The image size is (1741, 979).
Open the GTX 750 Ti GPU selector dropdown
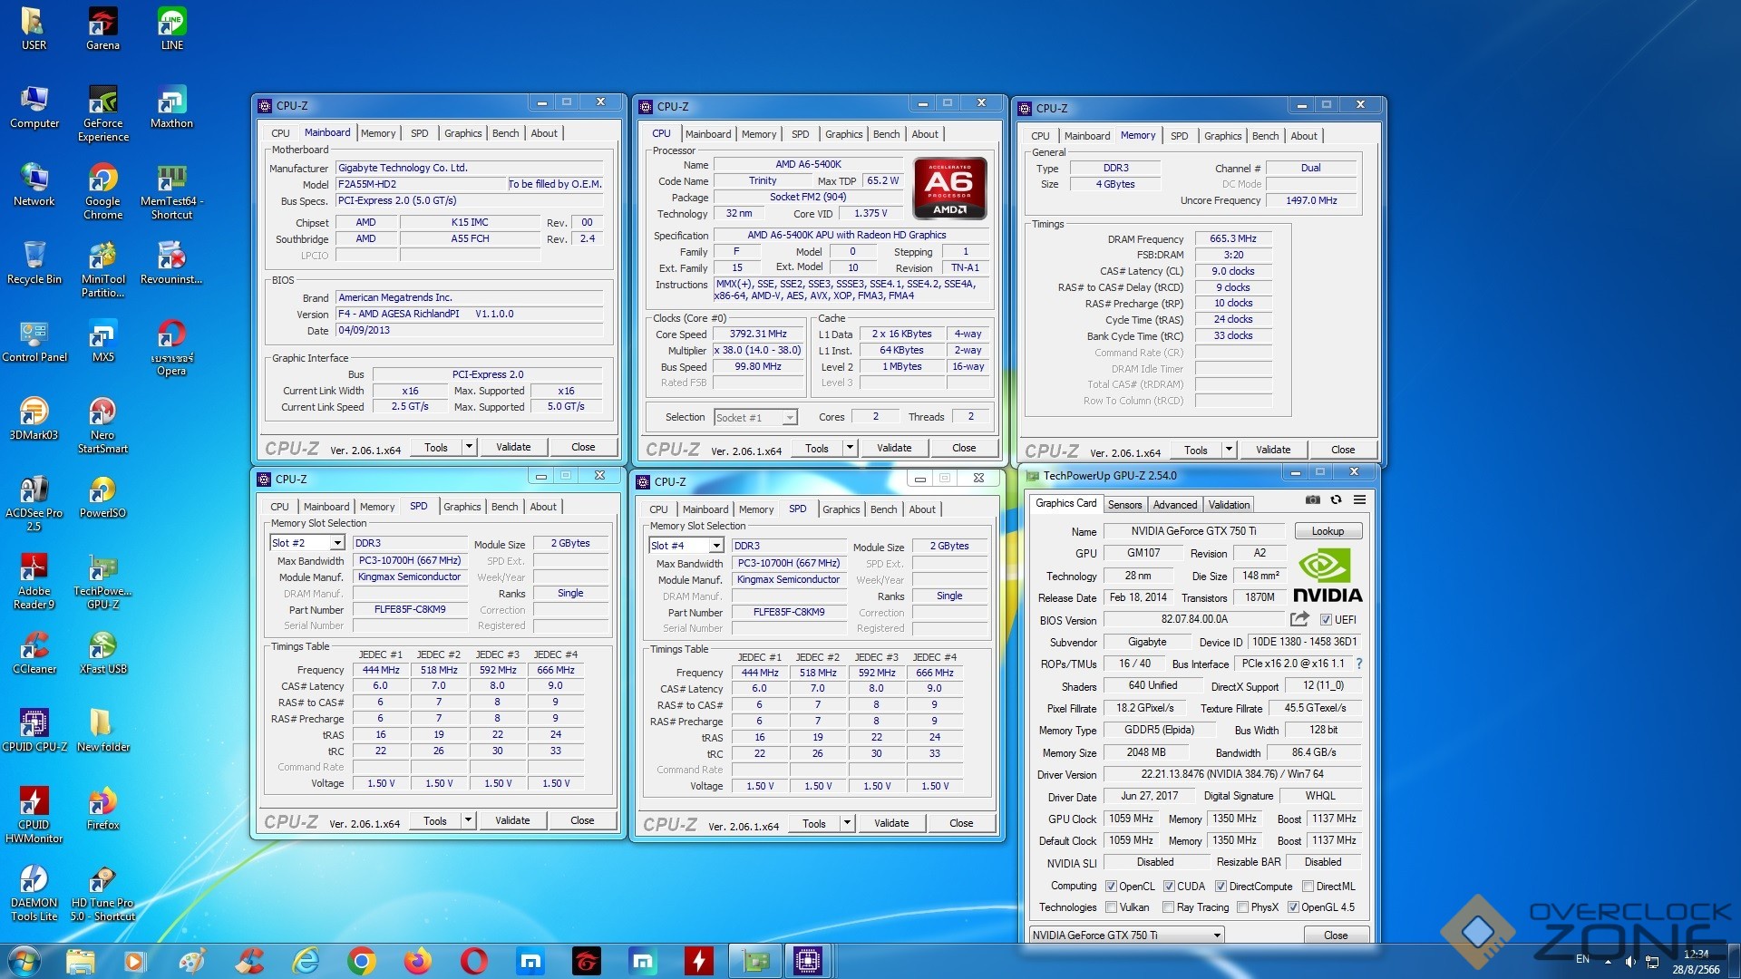pos(1216,935)
